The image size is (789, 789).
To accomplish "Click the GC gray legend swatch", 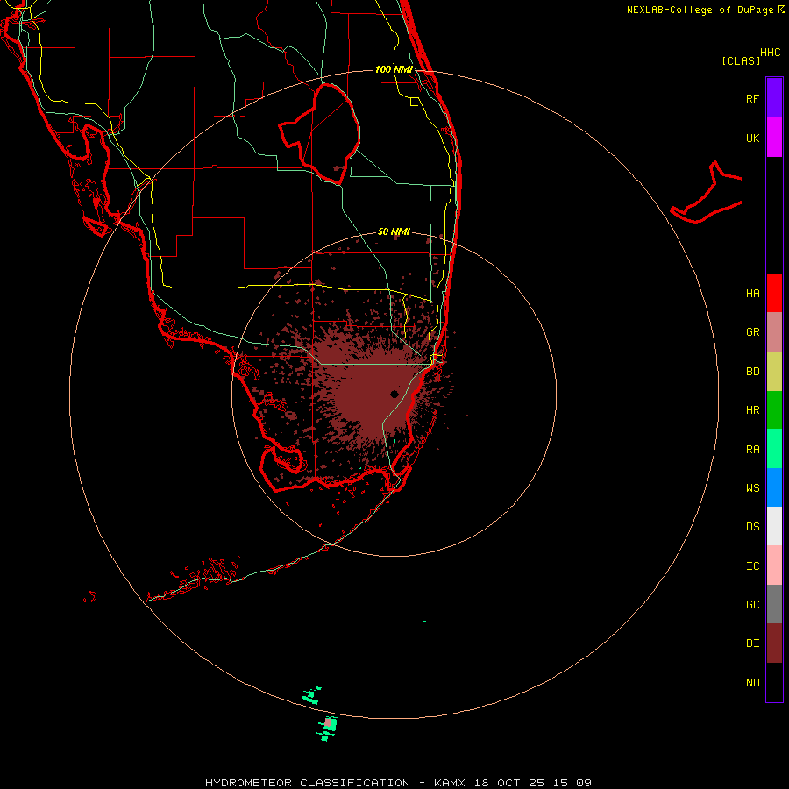I will point(774,604).
